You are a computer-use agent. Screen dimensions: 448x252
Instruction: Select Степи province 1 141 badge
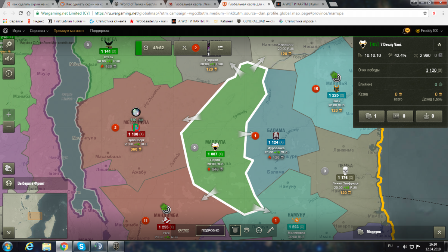(109, 51)
